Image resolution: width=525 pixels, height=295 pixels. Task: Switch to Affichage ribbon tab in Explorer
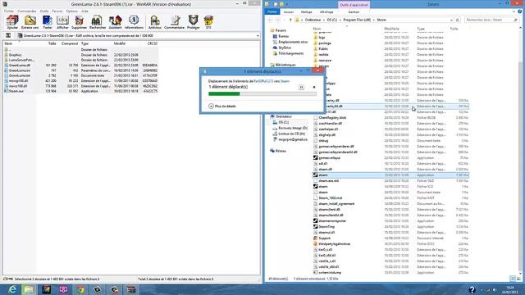tap(326, 12)
